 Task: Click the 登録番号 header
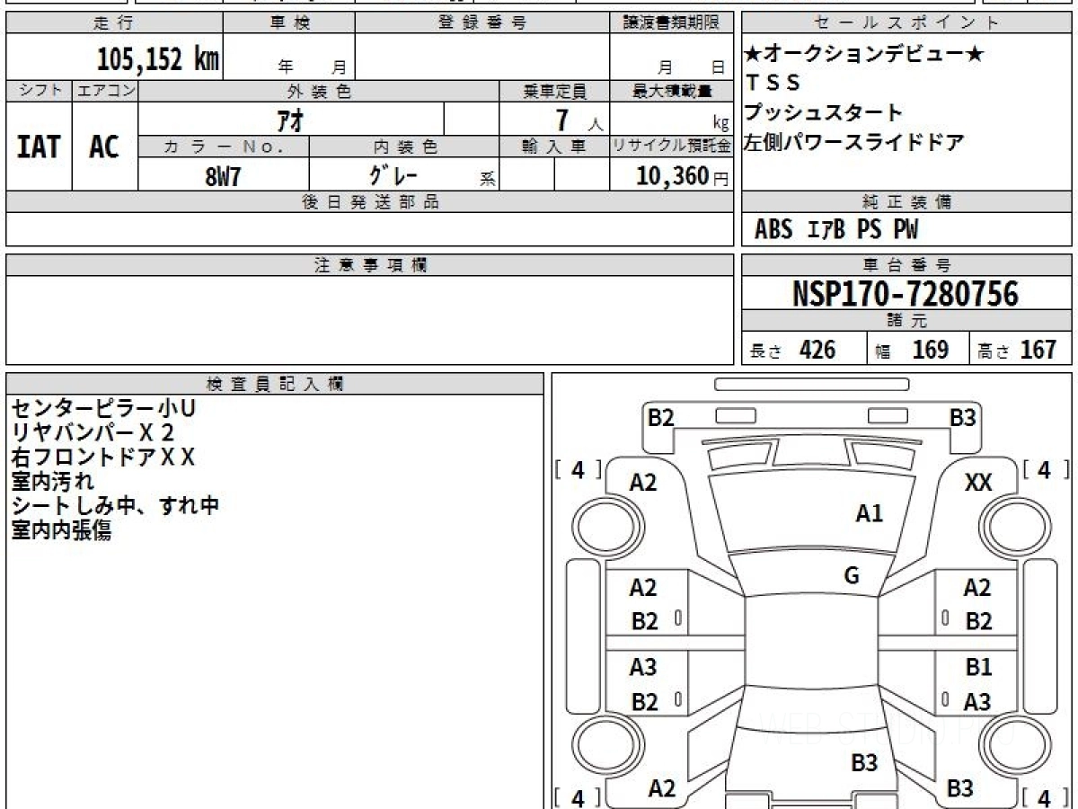[482, 23]
